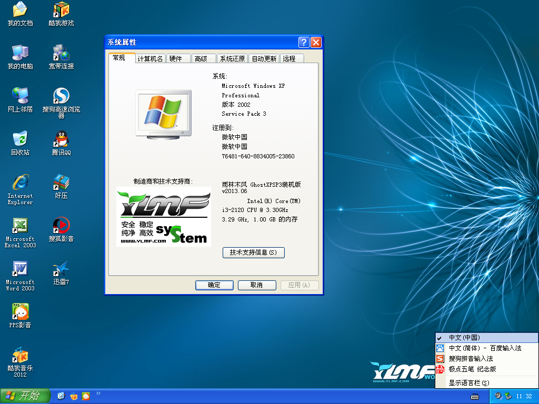This screenshot has height=404, width=539.
Task: Click 显示语言栏(S) menu entry
Action: [x=487, y=383]
